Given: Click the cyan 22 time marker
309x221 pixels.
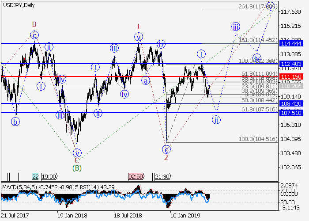Looking at the screenshot, I should pyautogui.click(x=35, y=176).
